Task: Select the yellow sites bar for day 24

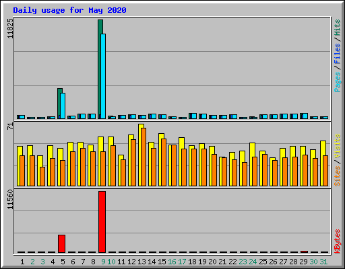Action: click(252, 164)
